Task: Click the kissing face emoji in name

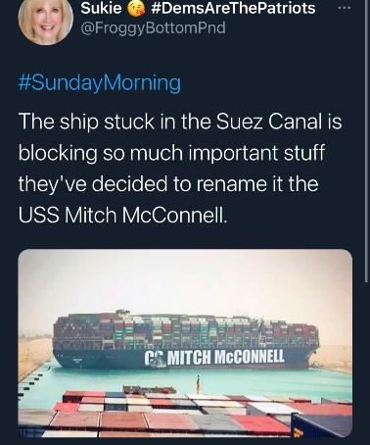Action: [x=136, y=9]
